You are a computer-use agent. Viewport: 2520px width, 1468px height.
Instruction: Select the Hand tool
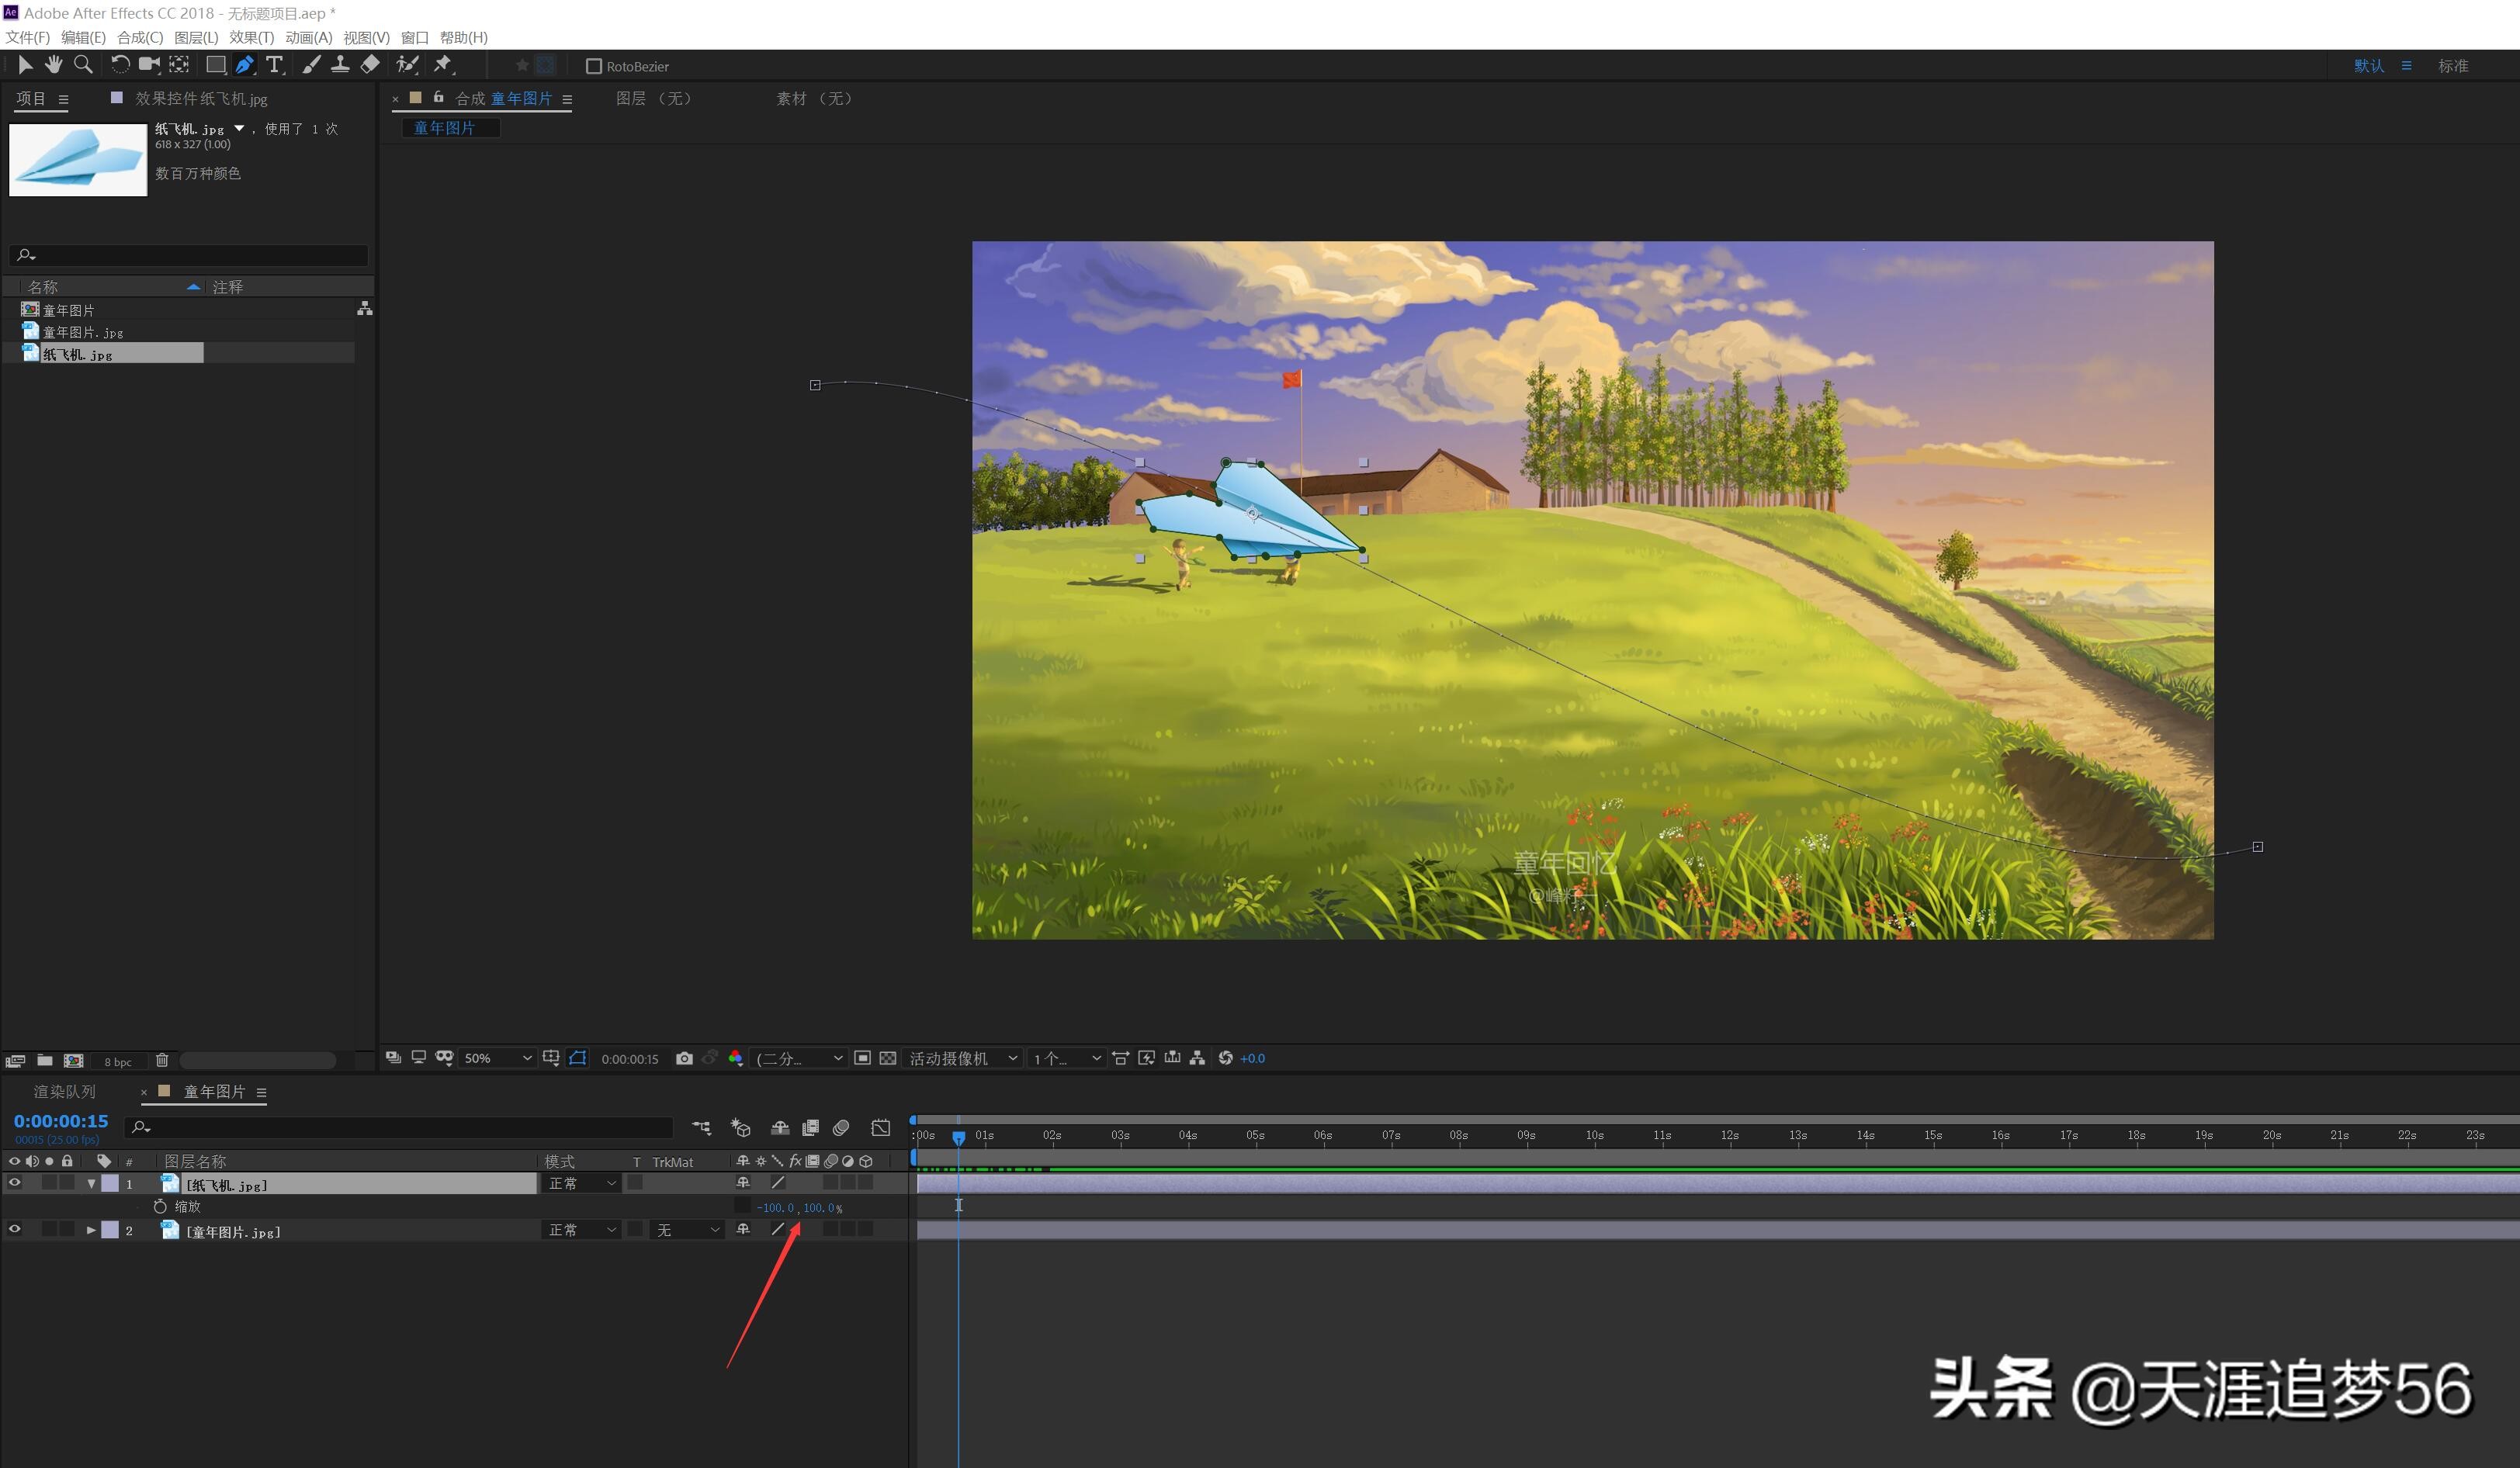pyautogui.click(x=53, y=65)
